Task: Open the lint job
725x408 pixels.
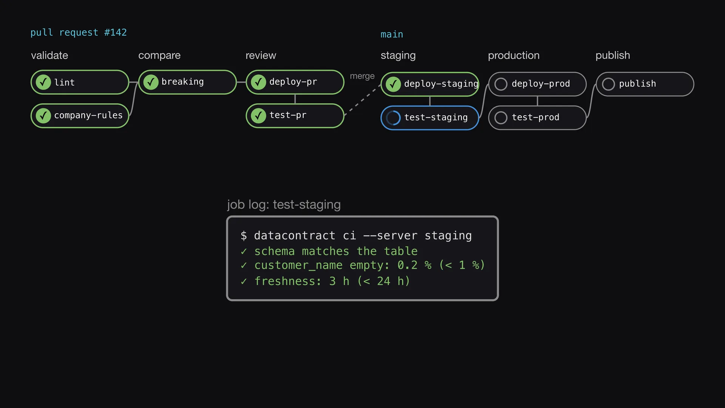Action: [x=80, y=82]
